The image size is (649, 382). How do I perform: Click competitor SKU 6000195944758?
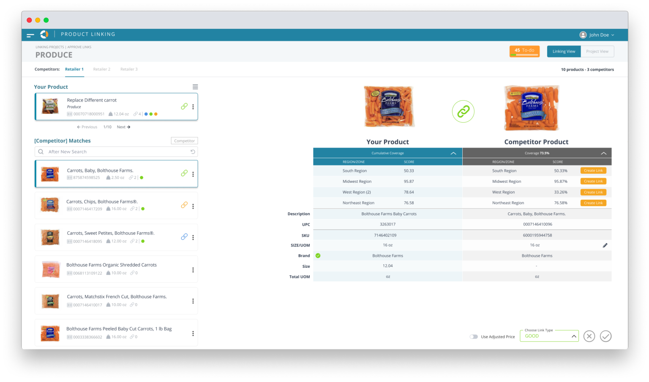[537, 235]
